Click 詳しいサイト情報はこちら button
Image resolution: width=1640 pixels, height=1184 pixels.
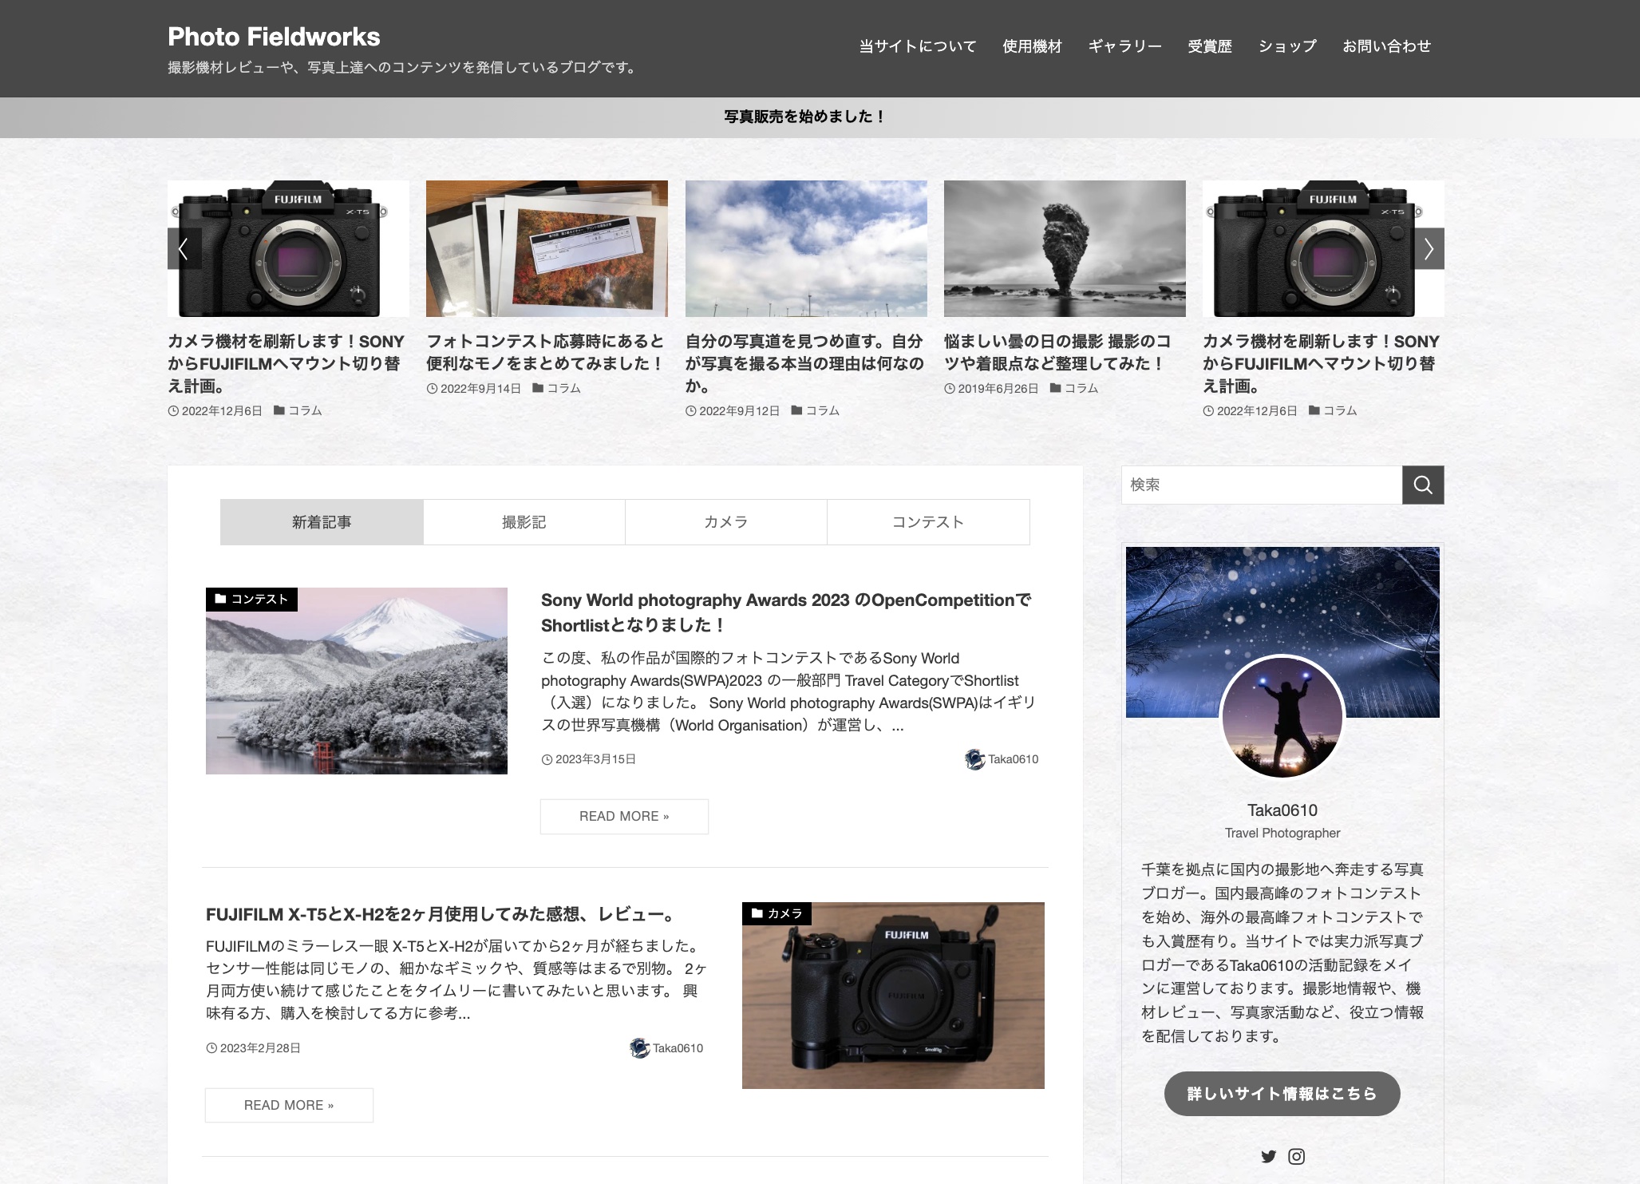[1282, 1094]
